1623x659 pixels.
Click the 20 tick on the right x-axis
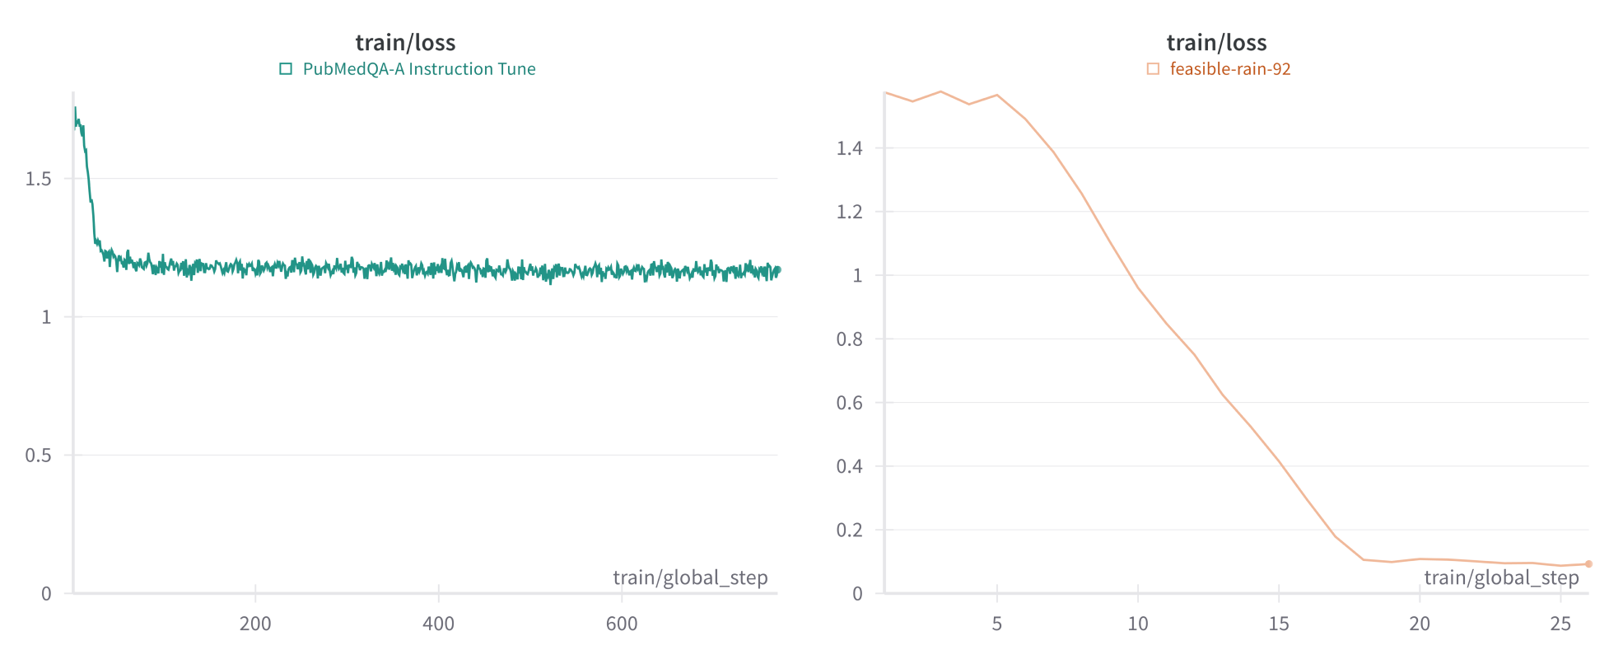coord(1420,624)
